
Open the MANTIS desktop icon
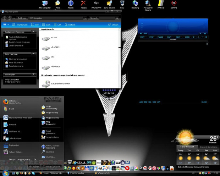161,5
